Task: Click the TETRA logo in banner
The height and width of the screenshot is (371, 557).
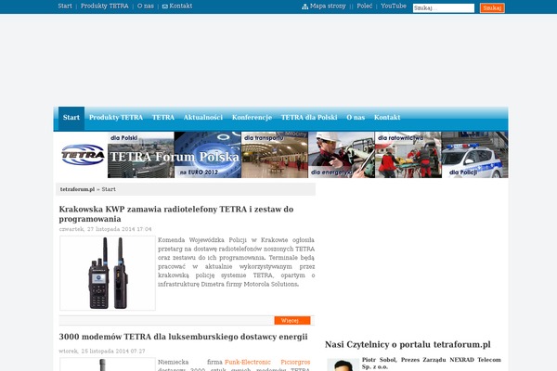Action: pyautogui.click(x=83, y=155)
